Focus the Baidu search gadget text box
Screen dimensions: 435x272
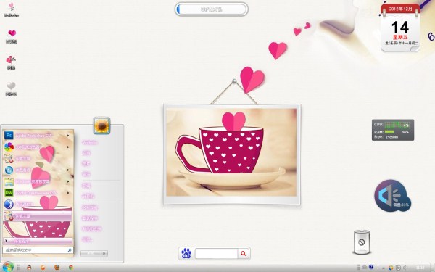click(216, 253)
